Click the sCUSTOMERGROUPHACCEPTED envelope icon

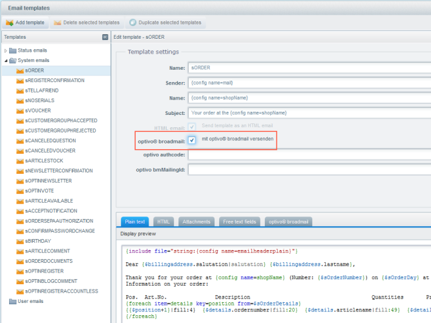pos(20,121)
